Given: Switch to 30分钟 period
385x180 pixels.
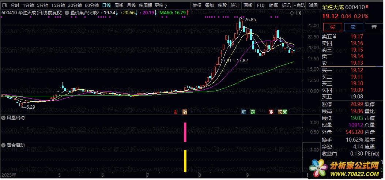Looking at the screenshot, I should [75, 5].
